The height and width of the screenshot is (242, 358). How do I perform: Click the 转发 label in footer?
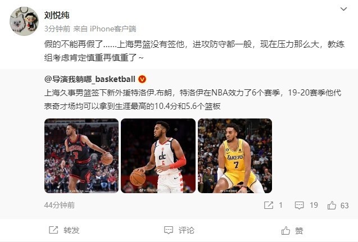pos(71,230)
